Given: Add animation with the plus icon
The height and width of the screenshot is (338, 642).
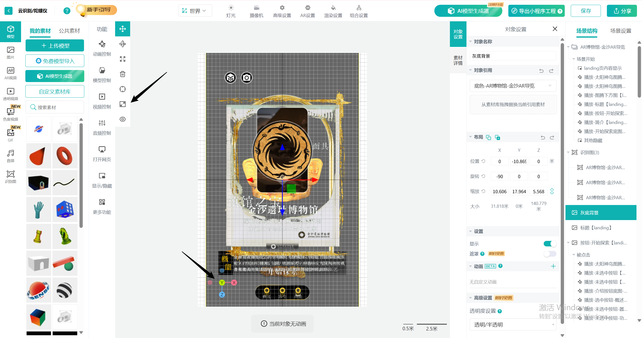Looking at the screenshot, I should pos(553,266).
